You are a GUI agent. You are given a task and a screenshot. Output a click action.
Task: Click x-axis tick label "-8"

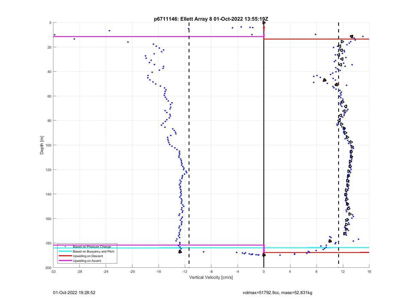(x=211, y=271)
